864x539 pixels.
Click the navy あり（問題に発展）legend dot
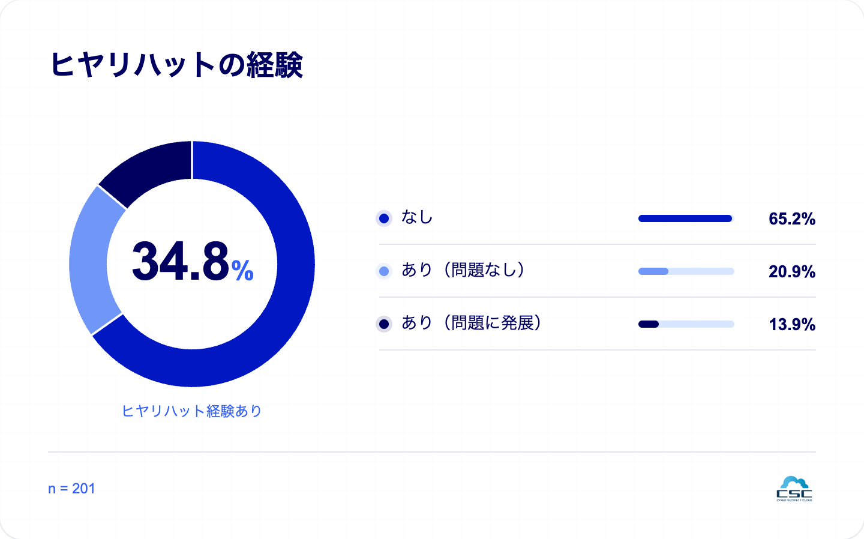point(384,324)
